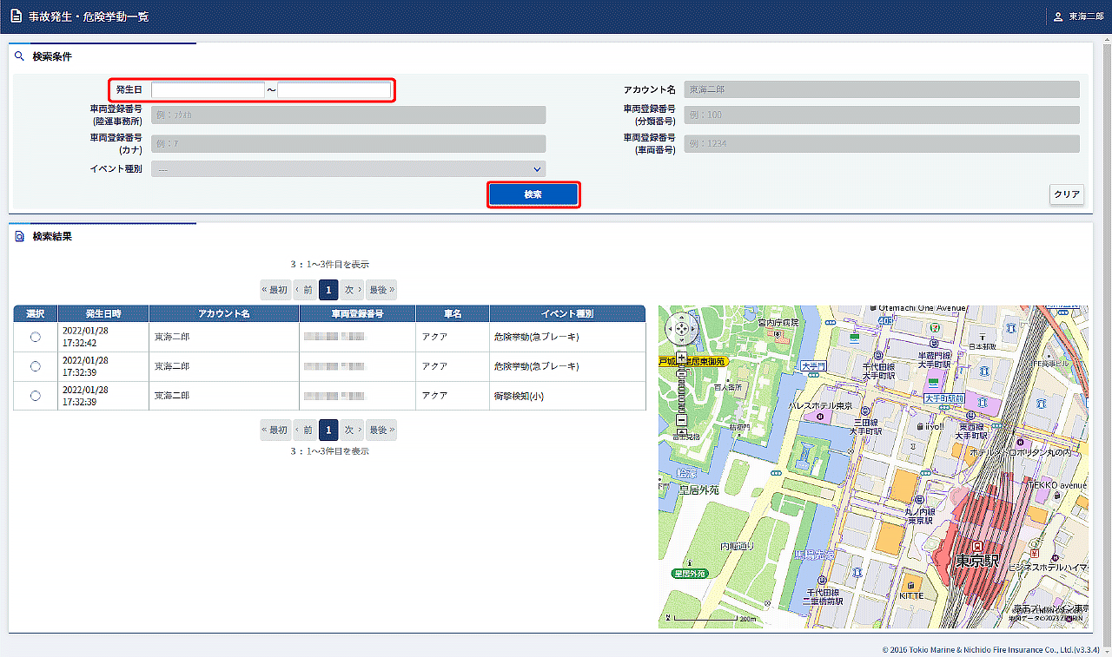Click the document icon beside 事故発生・危険挙動一覧
Image resolution: width=1112 pixels, height=657 pixels.
[16, 16]
